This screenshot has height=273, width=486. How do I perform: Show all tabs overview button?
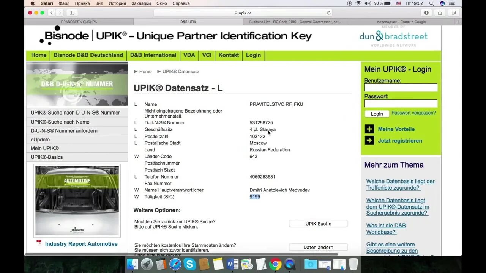click(453, 13)
